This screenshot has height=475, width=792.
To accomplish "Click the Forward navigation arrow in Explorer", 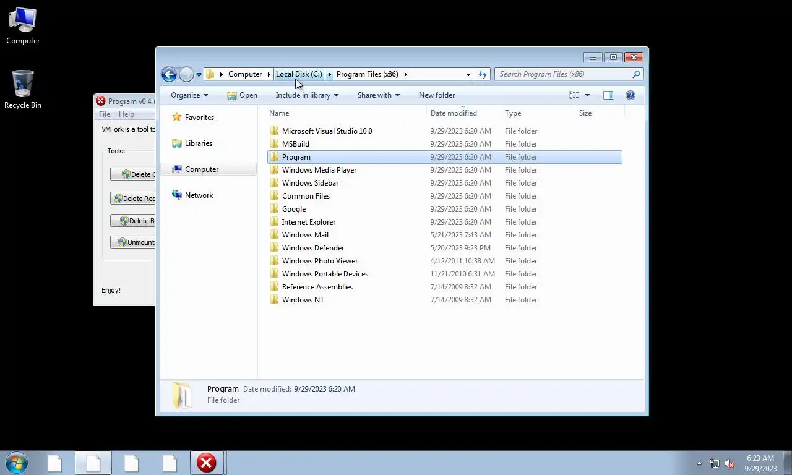I will tap(186, 74).
